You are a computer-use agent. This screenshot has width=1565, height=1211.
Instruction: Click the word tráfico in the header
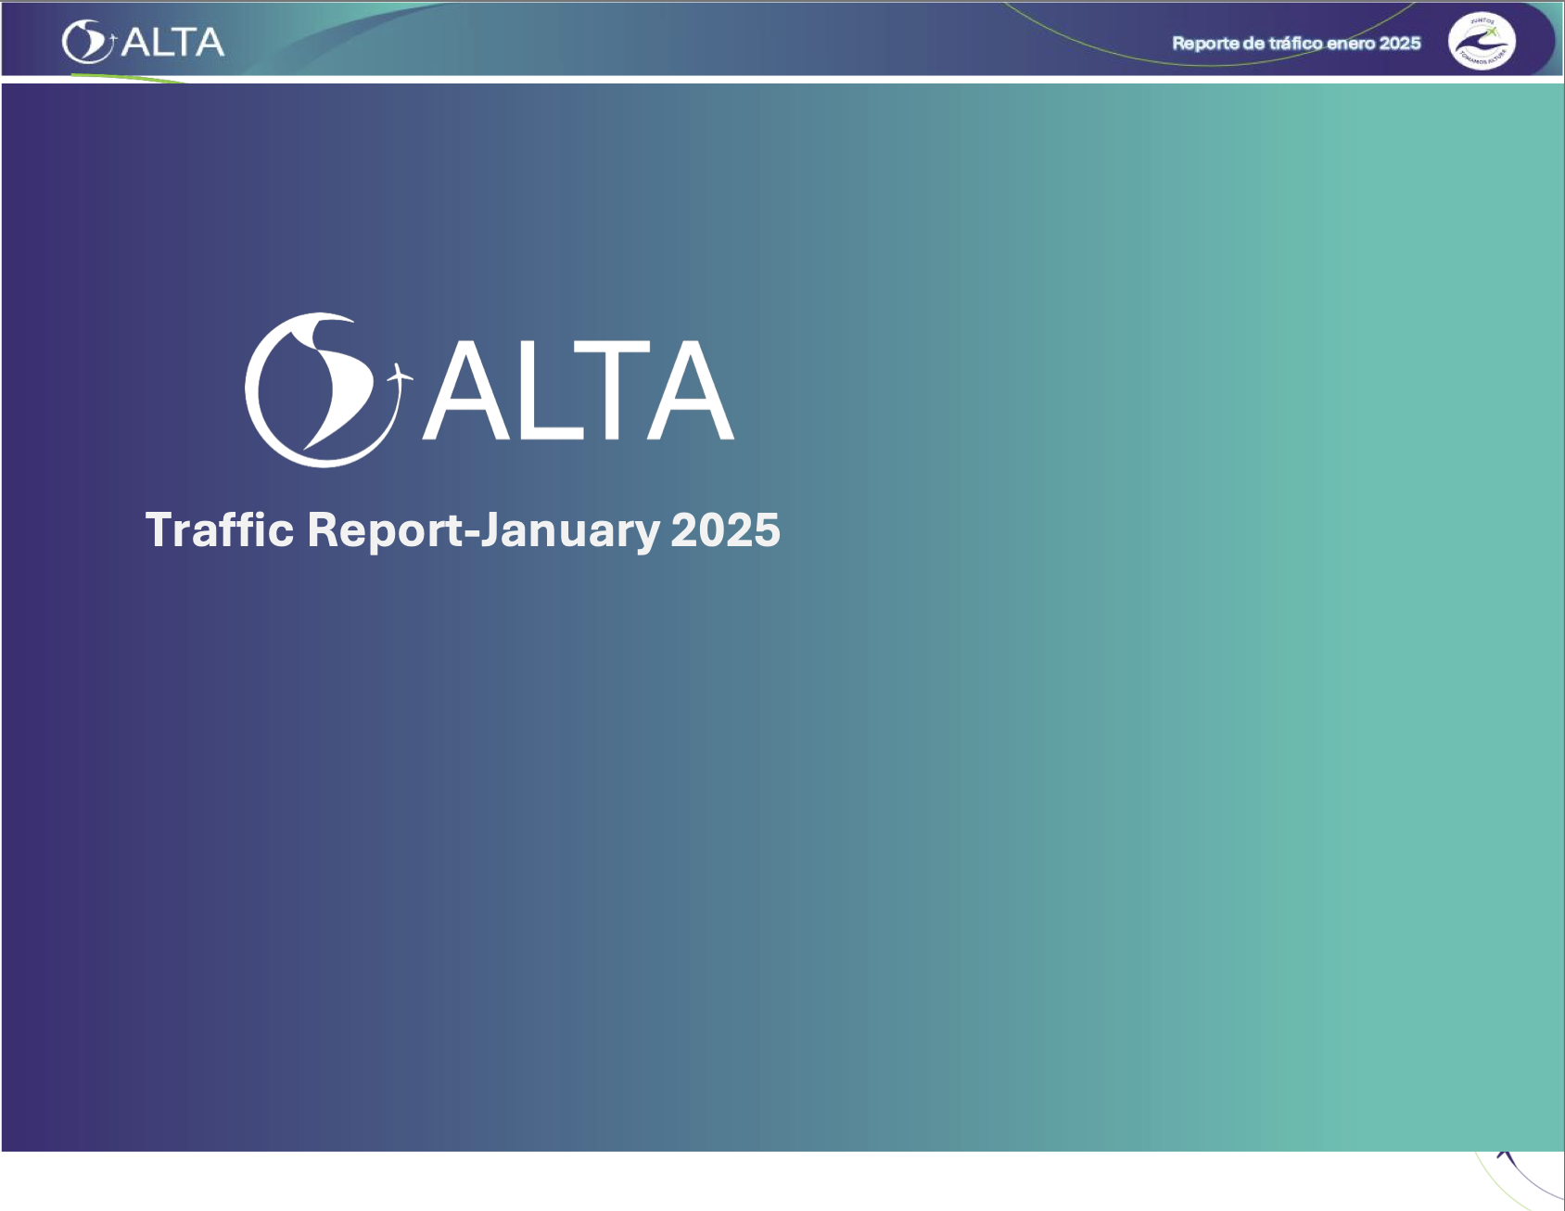[x=1295, y=44]
